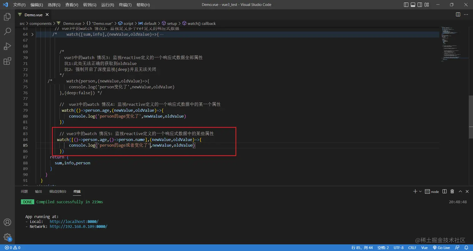The width and height of the screenshot is (473, 251).
Task: Close the terminal panel
Action: (467, 191)
